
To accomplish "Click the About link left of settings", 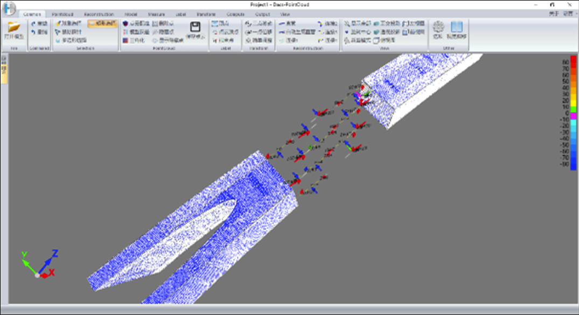I will (553, 14).
